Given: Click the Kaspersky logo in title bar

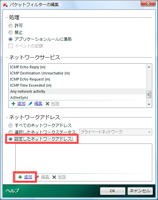Looking at the screenshot, I should pos(5,5).
